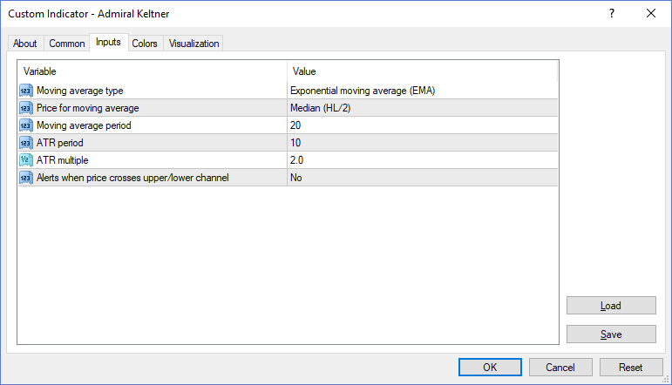This screenshot has height=385, width=672.
Task: Click the double-type icon beside ATR multiple
Action: (26, 160)
